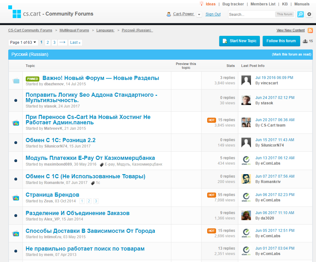Screen dimensions: 316x262
Task: Open KB in top menu
Action: pyautogui.click(x=285, y=4)
